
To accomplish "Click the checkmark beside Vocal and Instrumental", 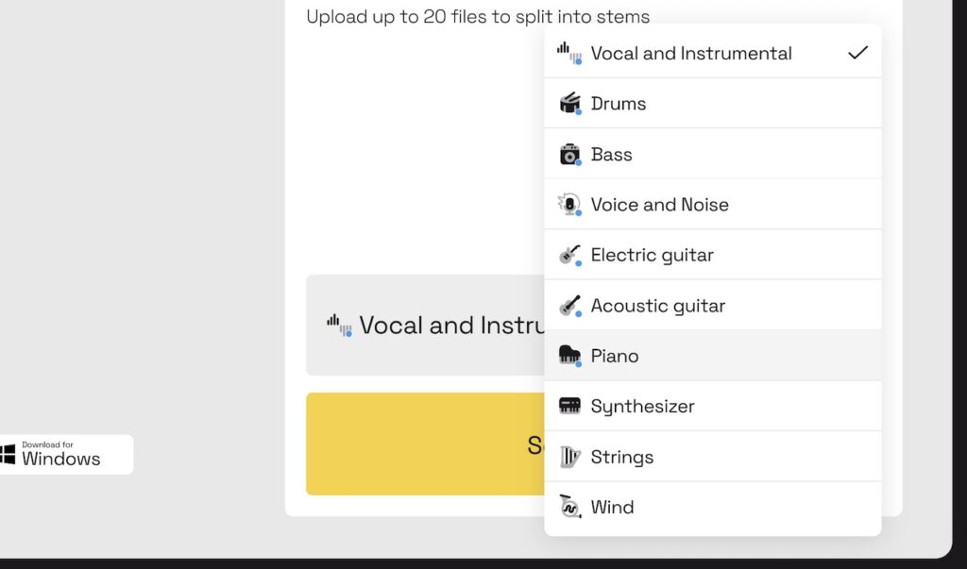I will (x=857, y=53).
